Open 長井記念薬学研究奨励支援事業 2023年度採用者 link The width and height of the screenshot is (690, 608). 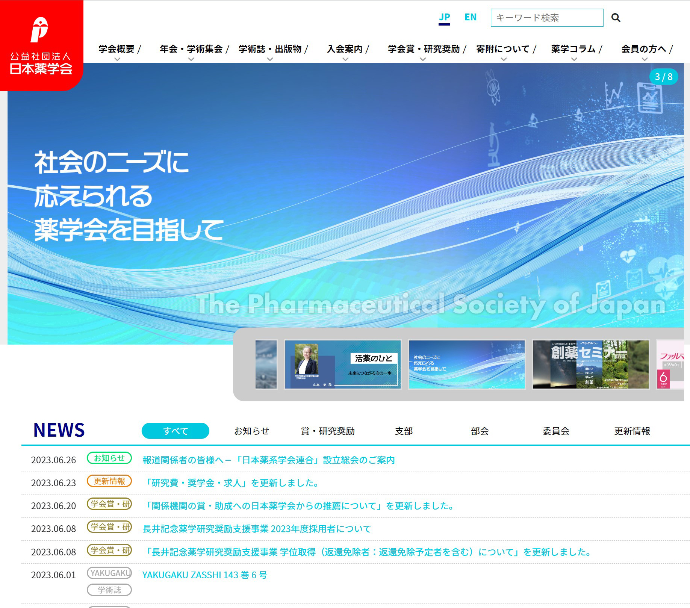(x=257, y=529)
